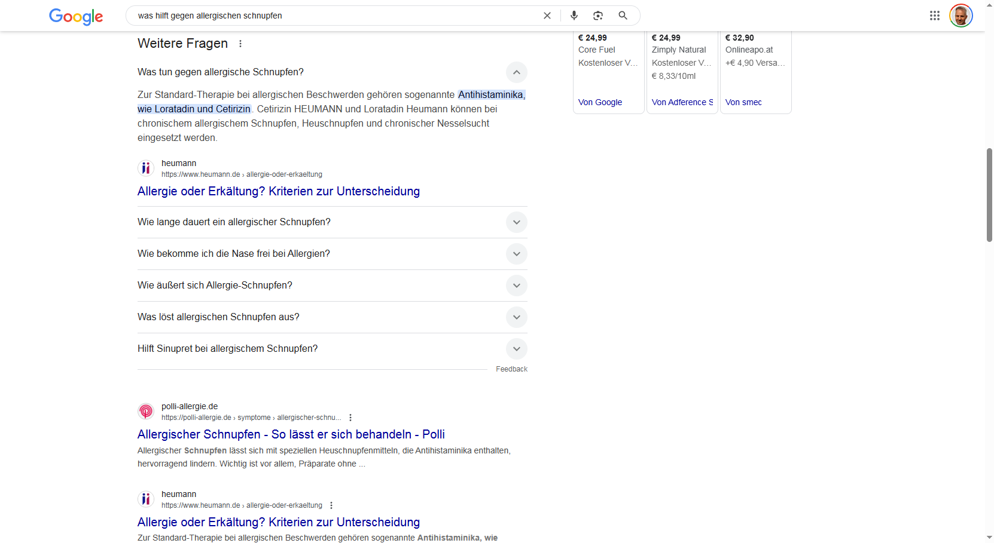Viewport: 994px width, 543px height.
Task: Click 'Weitere Fragen' heading
Action: click(182, 43)
